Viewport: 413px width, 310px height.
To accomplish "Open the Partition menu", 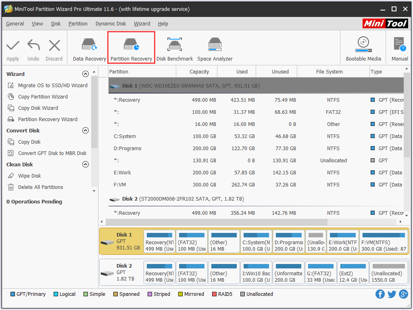I will 78,24.
